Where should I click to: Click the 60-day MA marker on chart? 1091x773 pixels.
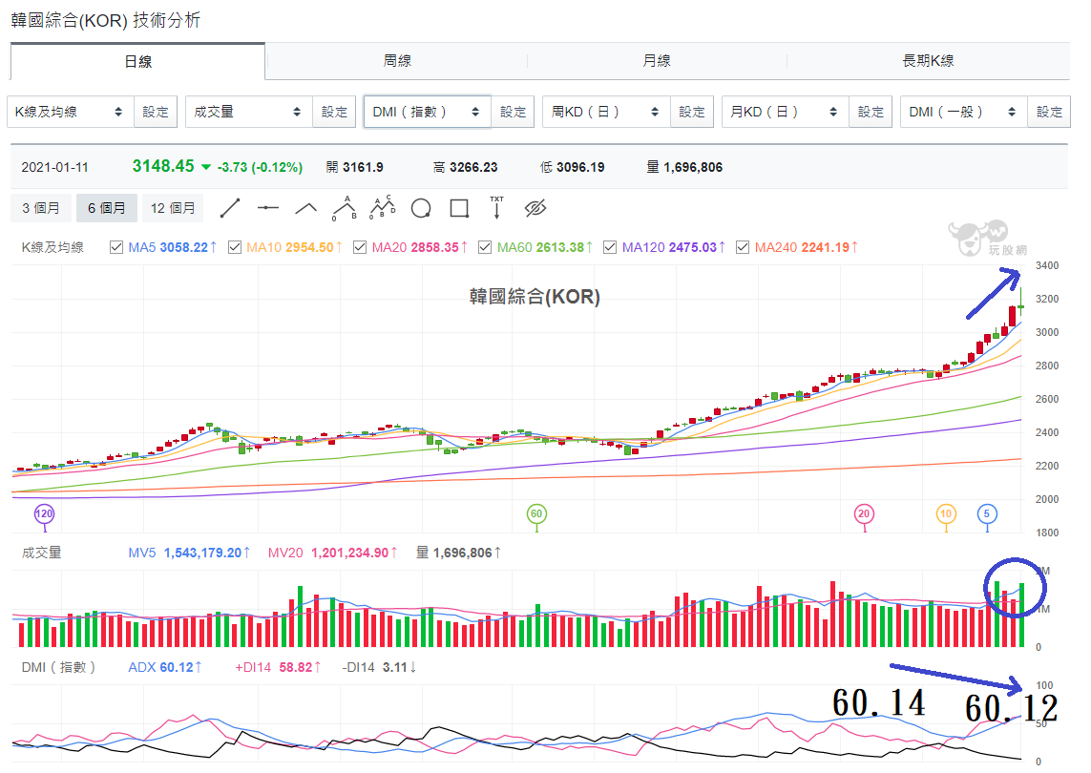[x=536, y=514]
